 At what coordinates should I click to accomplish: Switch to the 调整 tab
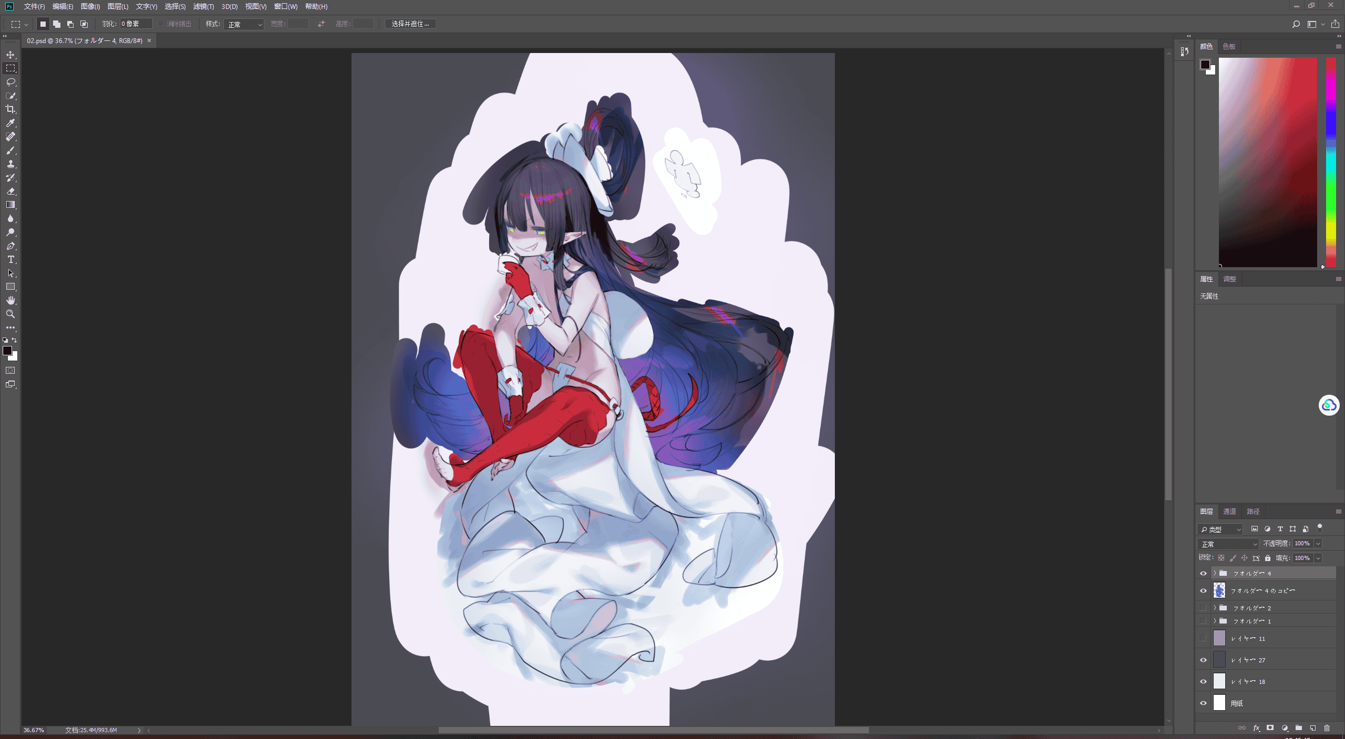1229,279
